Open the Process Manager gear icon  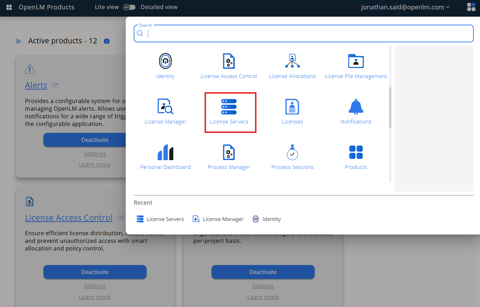coord(229,156)
